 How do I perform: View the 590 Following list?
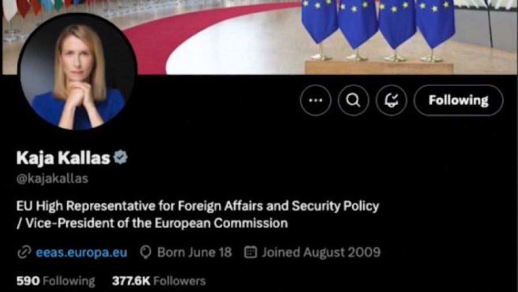[55, 281]
